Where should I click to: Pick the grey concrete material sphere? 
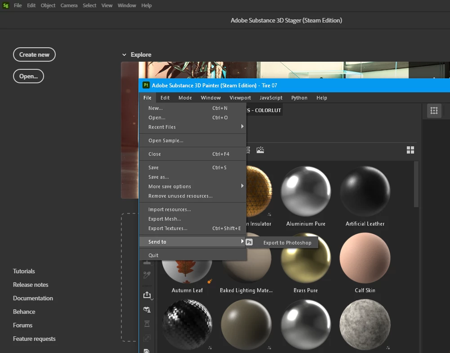pos(365,325)
